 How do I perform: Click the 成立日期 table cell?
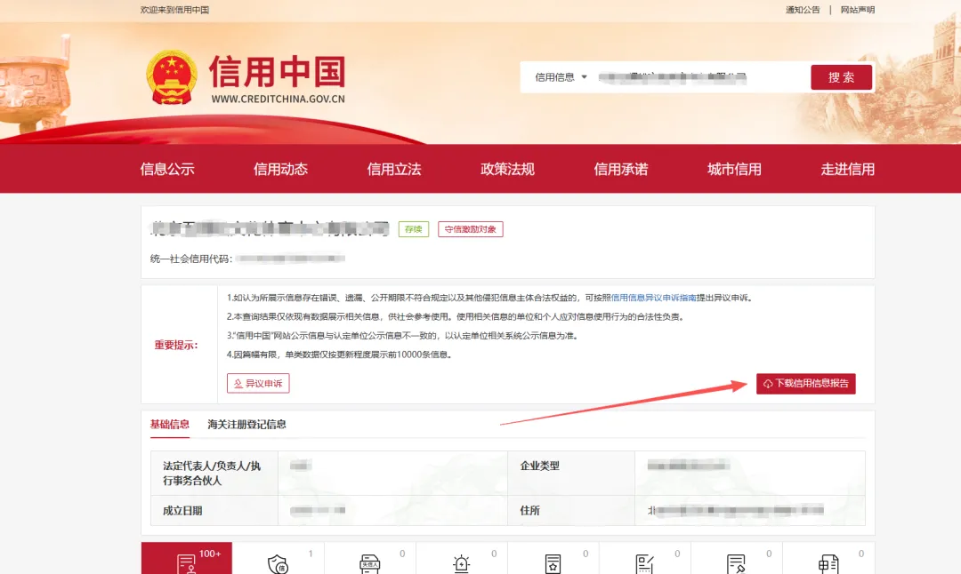[214, 510]
